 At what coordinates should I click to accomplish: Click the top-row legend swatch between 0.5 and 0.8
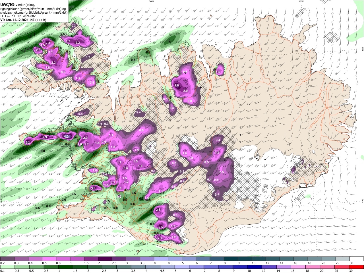point(49,259)
